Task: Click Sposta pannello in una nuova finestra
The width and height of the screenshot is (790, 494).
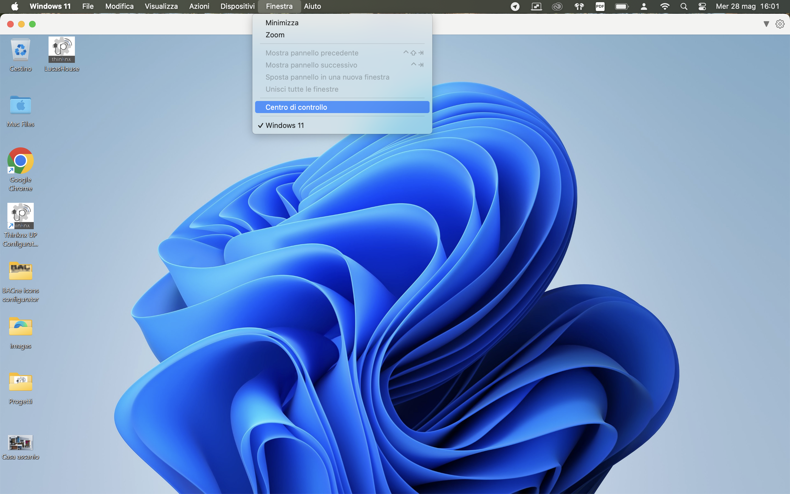Action: click(x=342, y=77)
